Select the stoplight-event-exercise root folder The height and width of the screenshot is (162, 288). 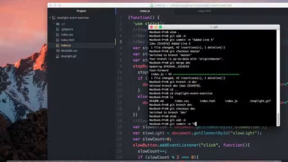point(73,18)
